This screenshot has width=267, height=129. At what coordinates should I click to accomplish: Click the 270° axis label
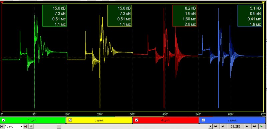[x=100, y=114]
